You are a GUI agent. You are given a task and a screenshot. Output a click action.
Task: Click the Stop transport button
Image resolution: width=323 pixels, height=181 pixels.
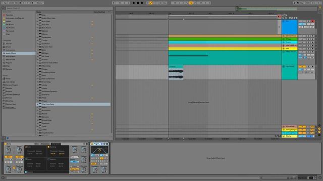138,3
